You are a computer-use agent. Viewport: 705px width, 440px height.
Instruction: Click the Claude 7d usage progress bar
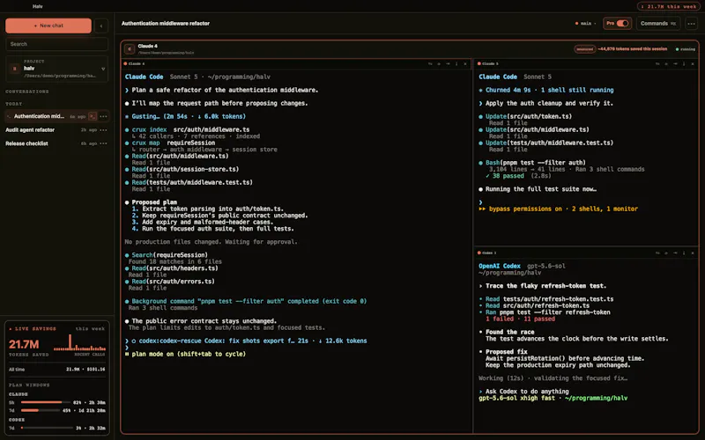[40, 410]
